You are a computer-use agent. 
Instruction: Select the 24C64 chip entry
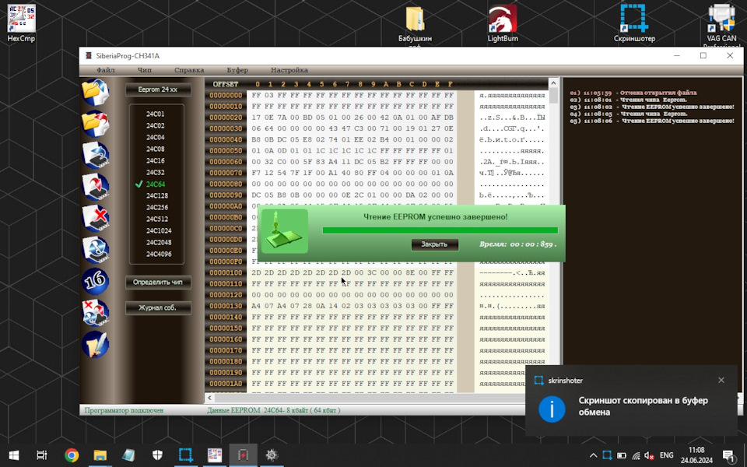(156, 184)
